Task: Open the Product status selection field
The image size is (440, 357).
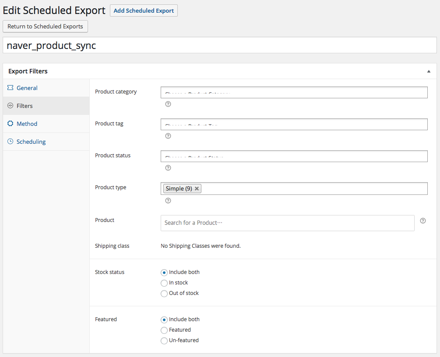Action: point(294,156)
